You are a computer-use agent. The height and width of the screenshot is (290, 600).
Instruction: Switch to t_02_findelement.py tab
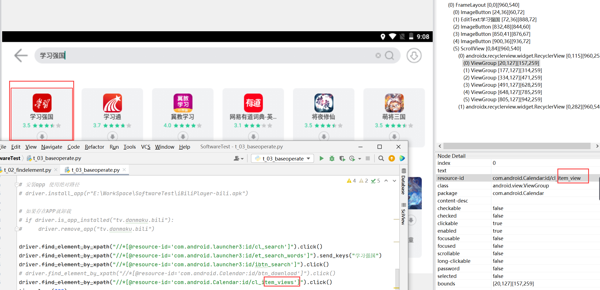click(x=27, y=170)
